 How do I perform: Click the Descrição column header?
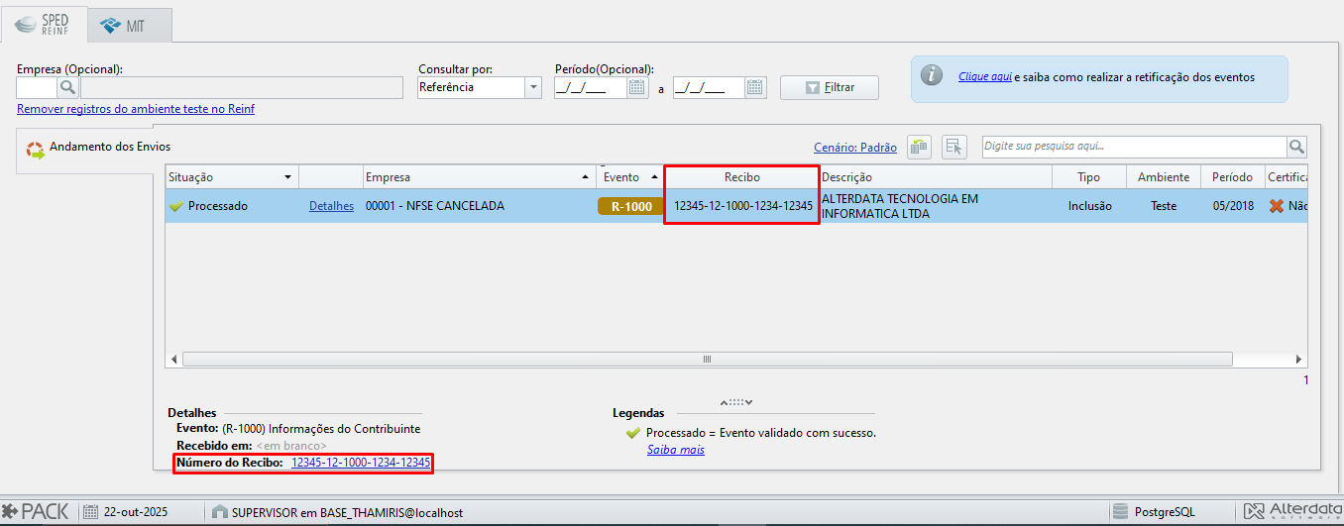[935, 177]
